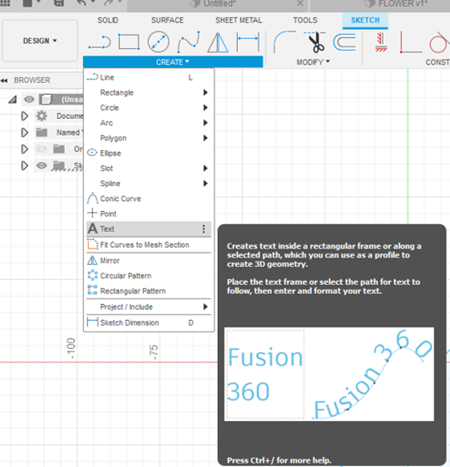
Task: Open Project / Include submenu
Action: pyautogui.click(x=149, y=307)
